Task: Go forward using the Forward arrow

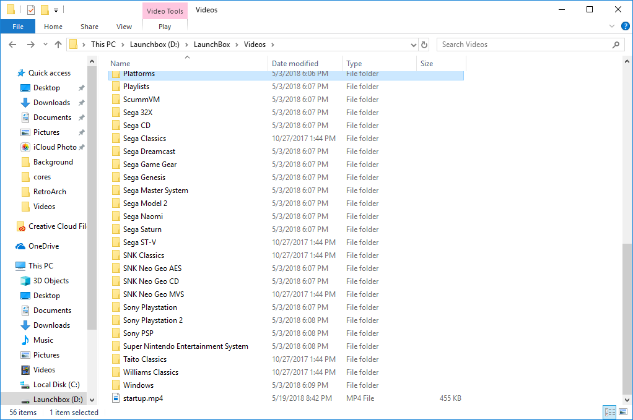Action: pos(31,45)
